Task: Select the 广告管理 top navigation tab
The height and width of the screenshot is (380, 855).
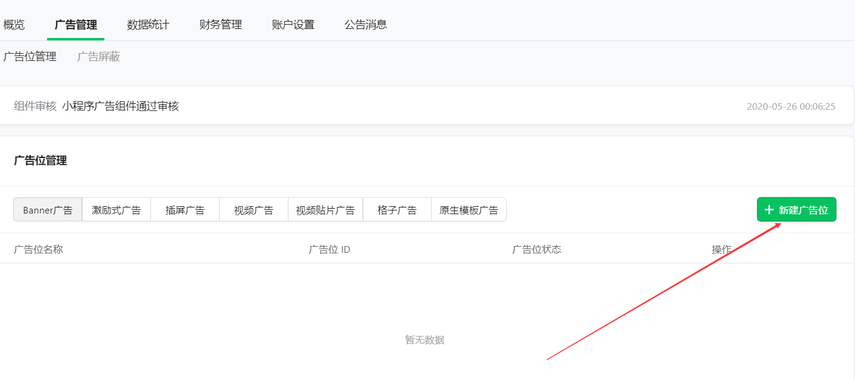Action: [75, 25]
